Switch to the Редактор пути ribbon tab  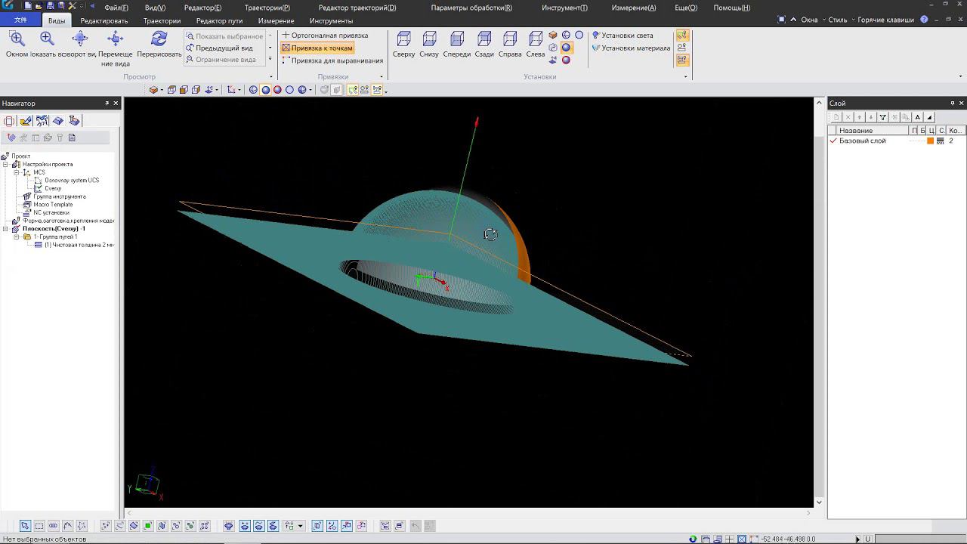tap(219, 21)
